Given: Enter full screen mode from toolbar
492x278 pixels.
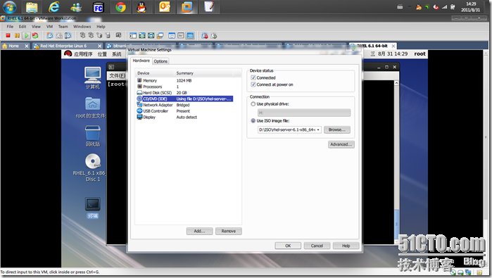Looking at the screenshot, I should pos(151,35).
